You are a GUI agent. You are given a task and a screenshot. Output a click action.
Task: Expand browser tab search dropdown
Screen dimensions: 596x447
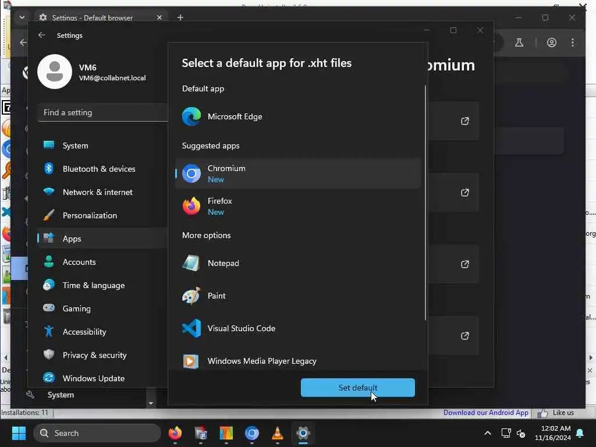click(22, 17)
